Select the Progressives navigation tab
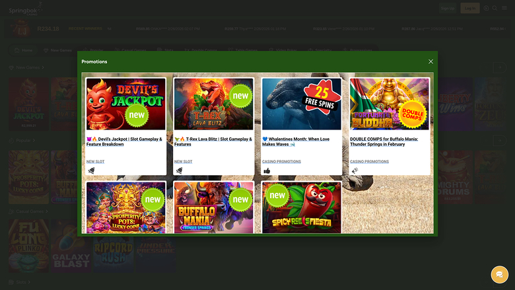 click(x=357, y=50)
